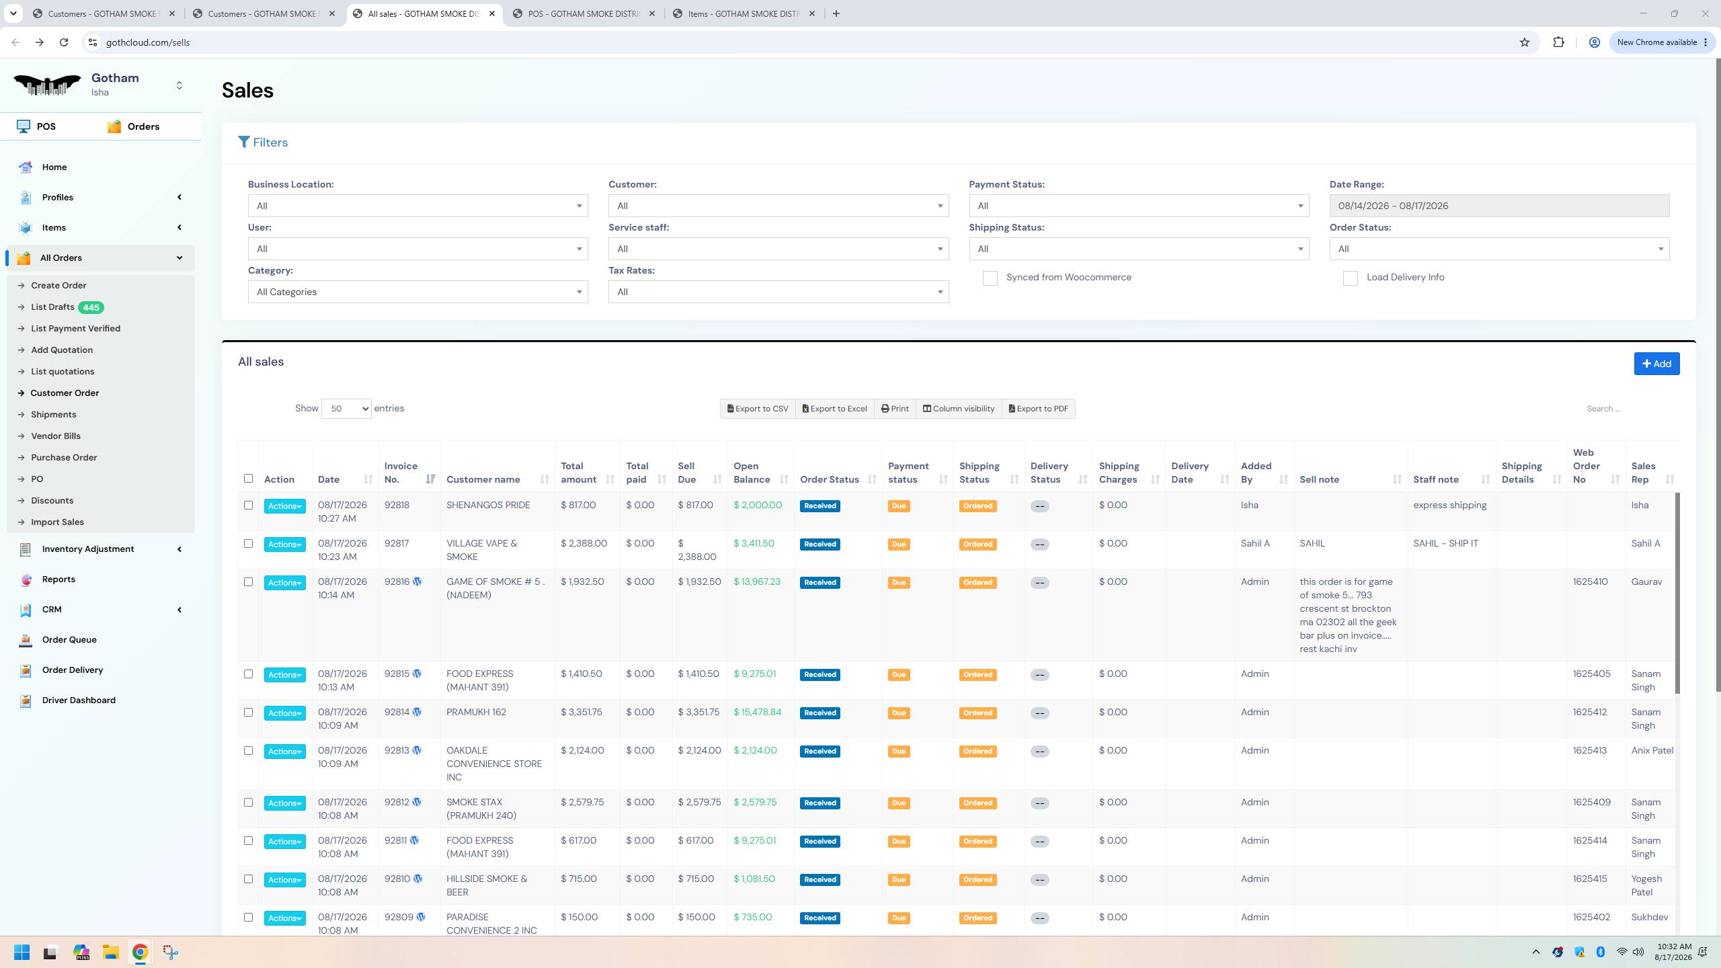Screen dimensions: 1721x968
Task: Enable Synced from Woocommerce checkbox
Action: tap(990, 278)
